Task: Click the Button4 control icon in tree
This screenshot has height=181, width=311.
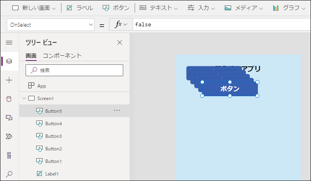Action: 39,123
